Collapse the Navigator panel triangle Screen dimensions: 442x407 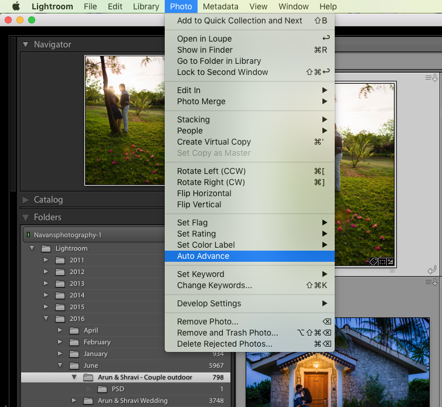point(25,45)
